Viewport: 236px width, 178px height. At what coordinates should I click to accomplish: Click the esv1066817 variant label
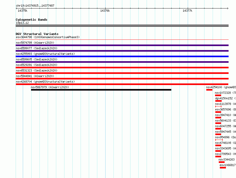pyautogui.click(x=228, y=165)
